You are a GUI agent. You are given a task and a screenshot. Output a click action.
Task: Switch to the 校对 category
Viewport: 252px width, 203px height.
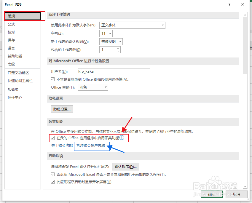pyautogui.click(x=11, y=32)
